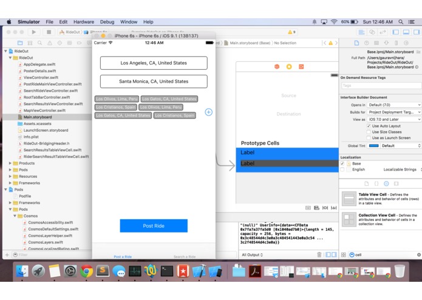422x300 pixels.
Task: Enable the English localization checkbox
Action: (x=342, y=169)
